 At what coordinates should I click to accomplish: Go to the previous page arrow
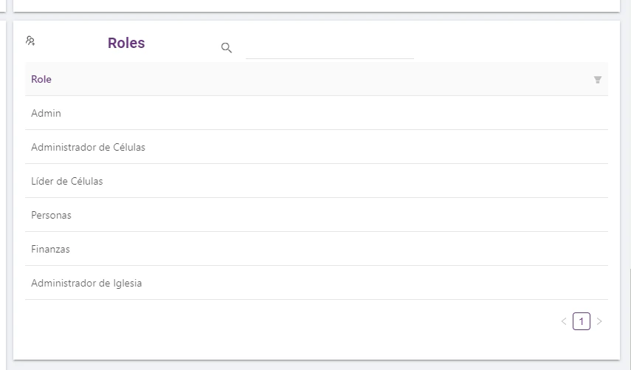click(x=564, y=321)
